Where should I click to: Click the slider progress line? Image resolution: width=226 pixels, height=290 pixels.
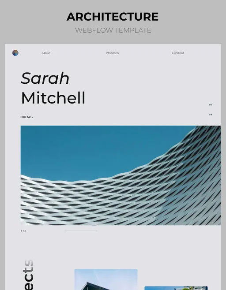coord(81,231)
